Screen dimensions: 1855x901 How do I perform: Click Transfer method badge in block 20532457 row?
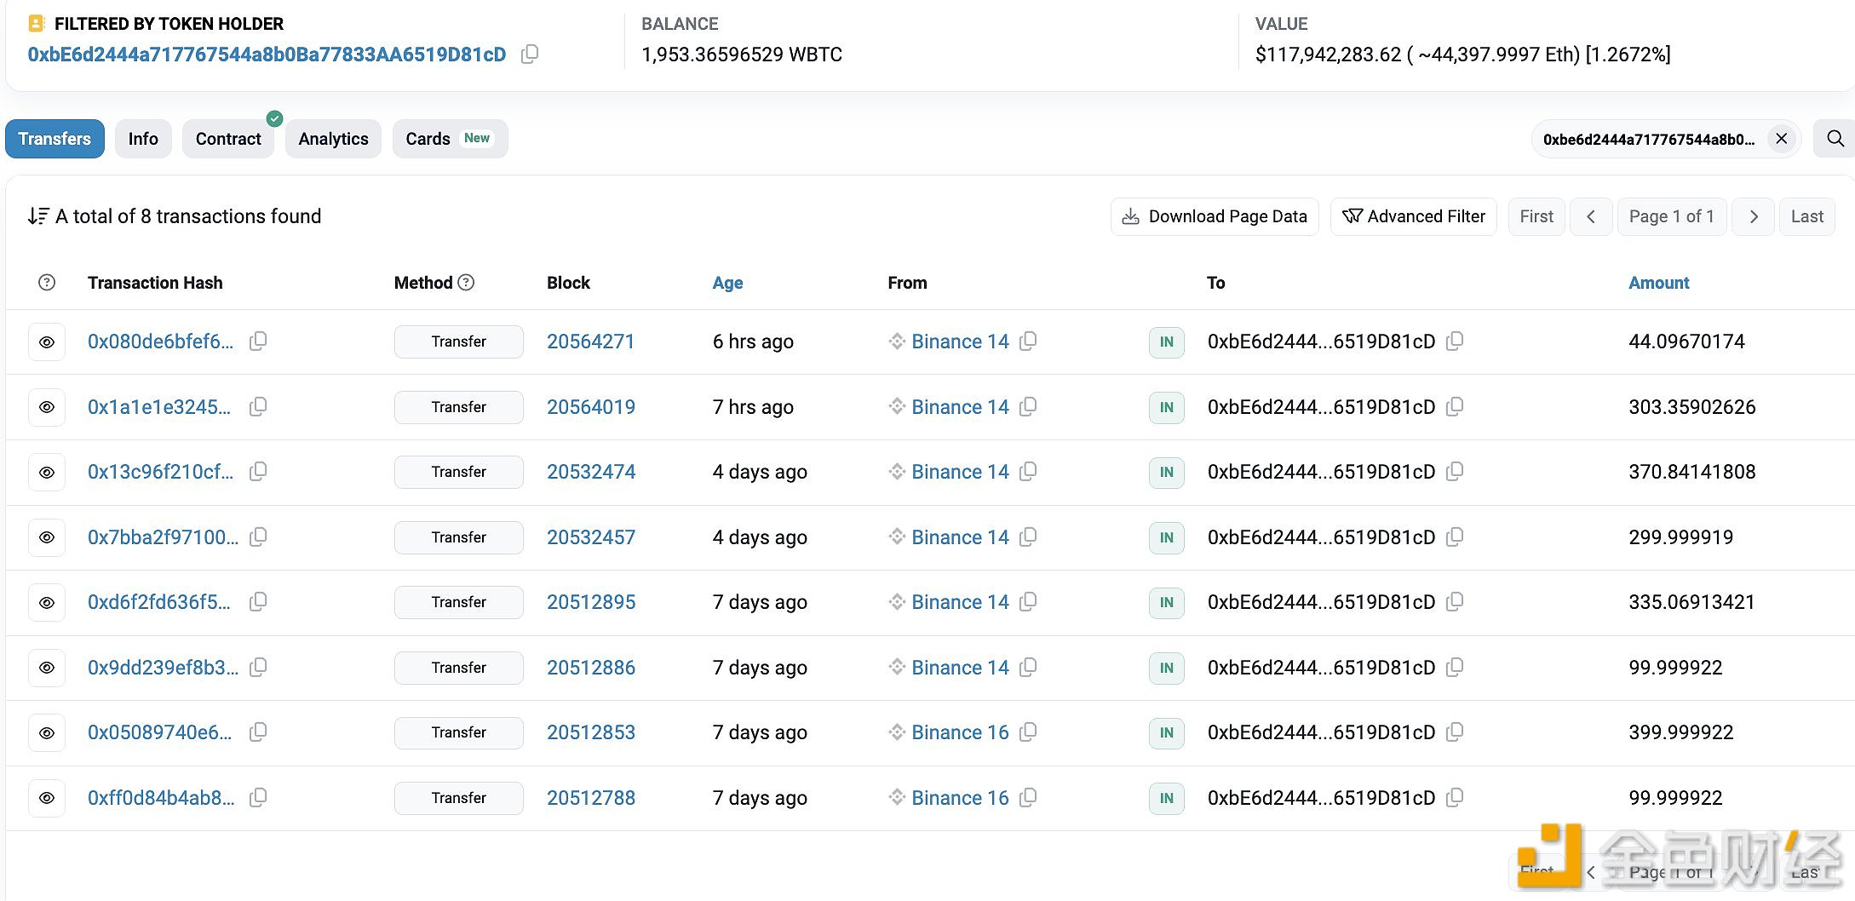click(458, 537)
